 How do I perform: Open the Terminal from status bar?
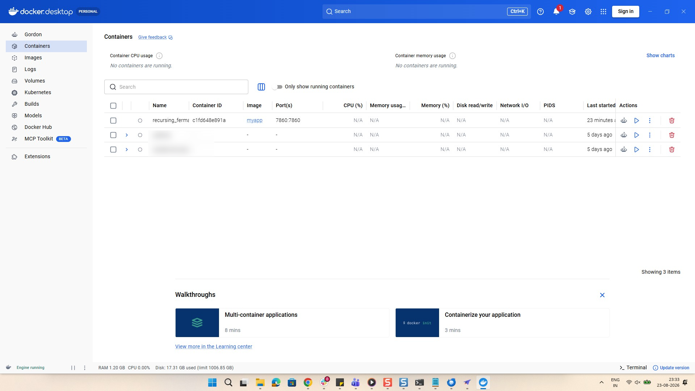point(633,367)
